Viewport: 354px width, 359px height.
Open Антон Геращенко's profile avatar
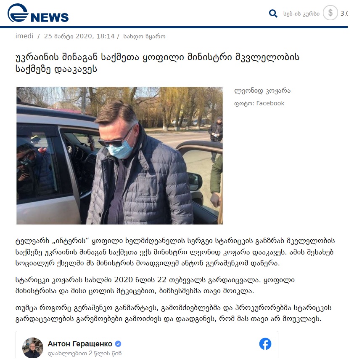[33, 348]
